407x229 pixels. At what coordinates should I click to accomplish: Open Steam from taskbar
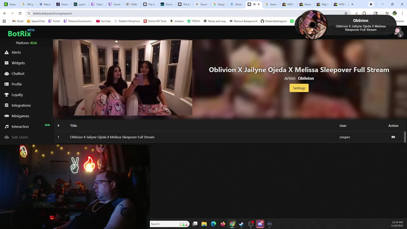tap(241, 224)
